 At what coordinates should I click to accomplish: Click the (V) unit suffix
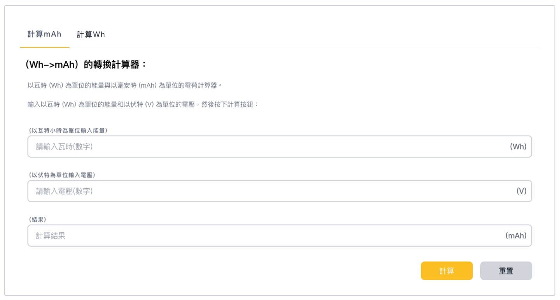point(521,191)
